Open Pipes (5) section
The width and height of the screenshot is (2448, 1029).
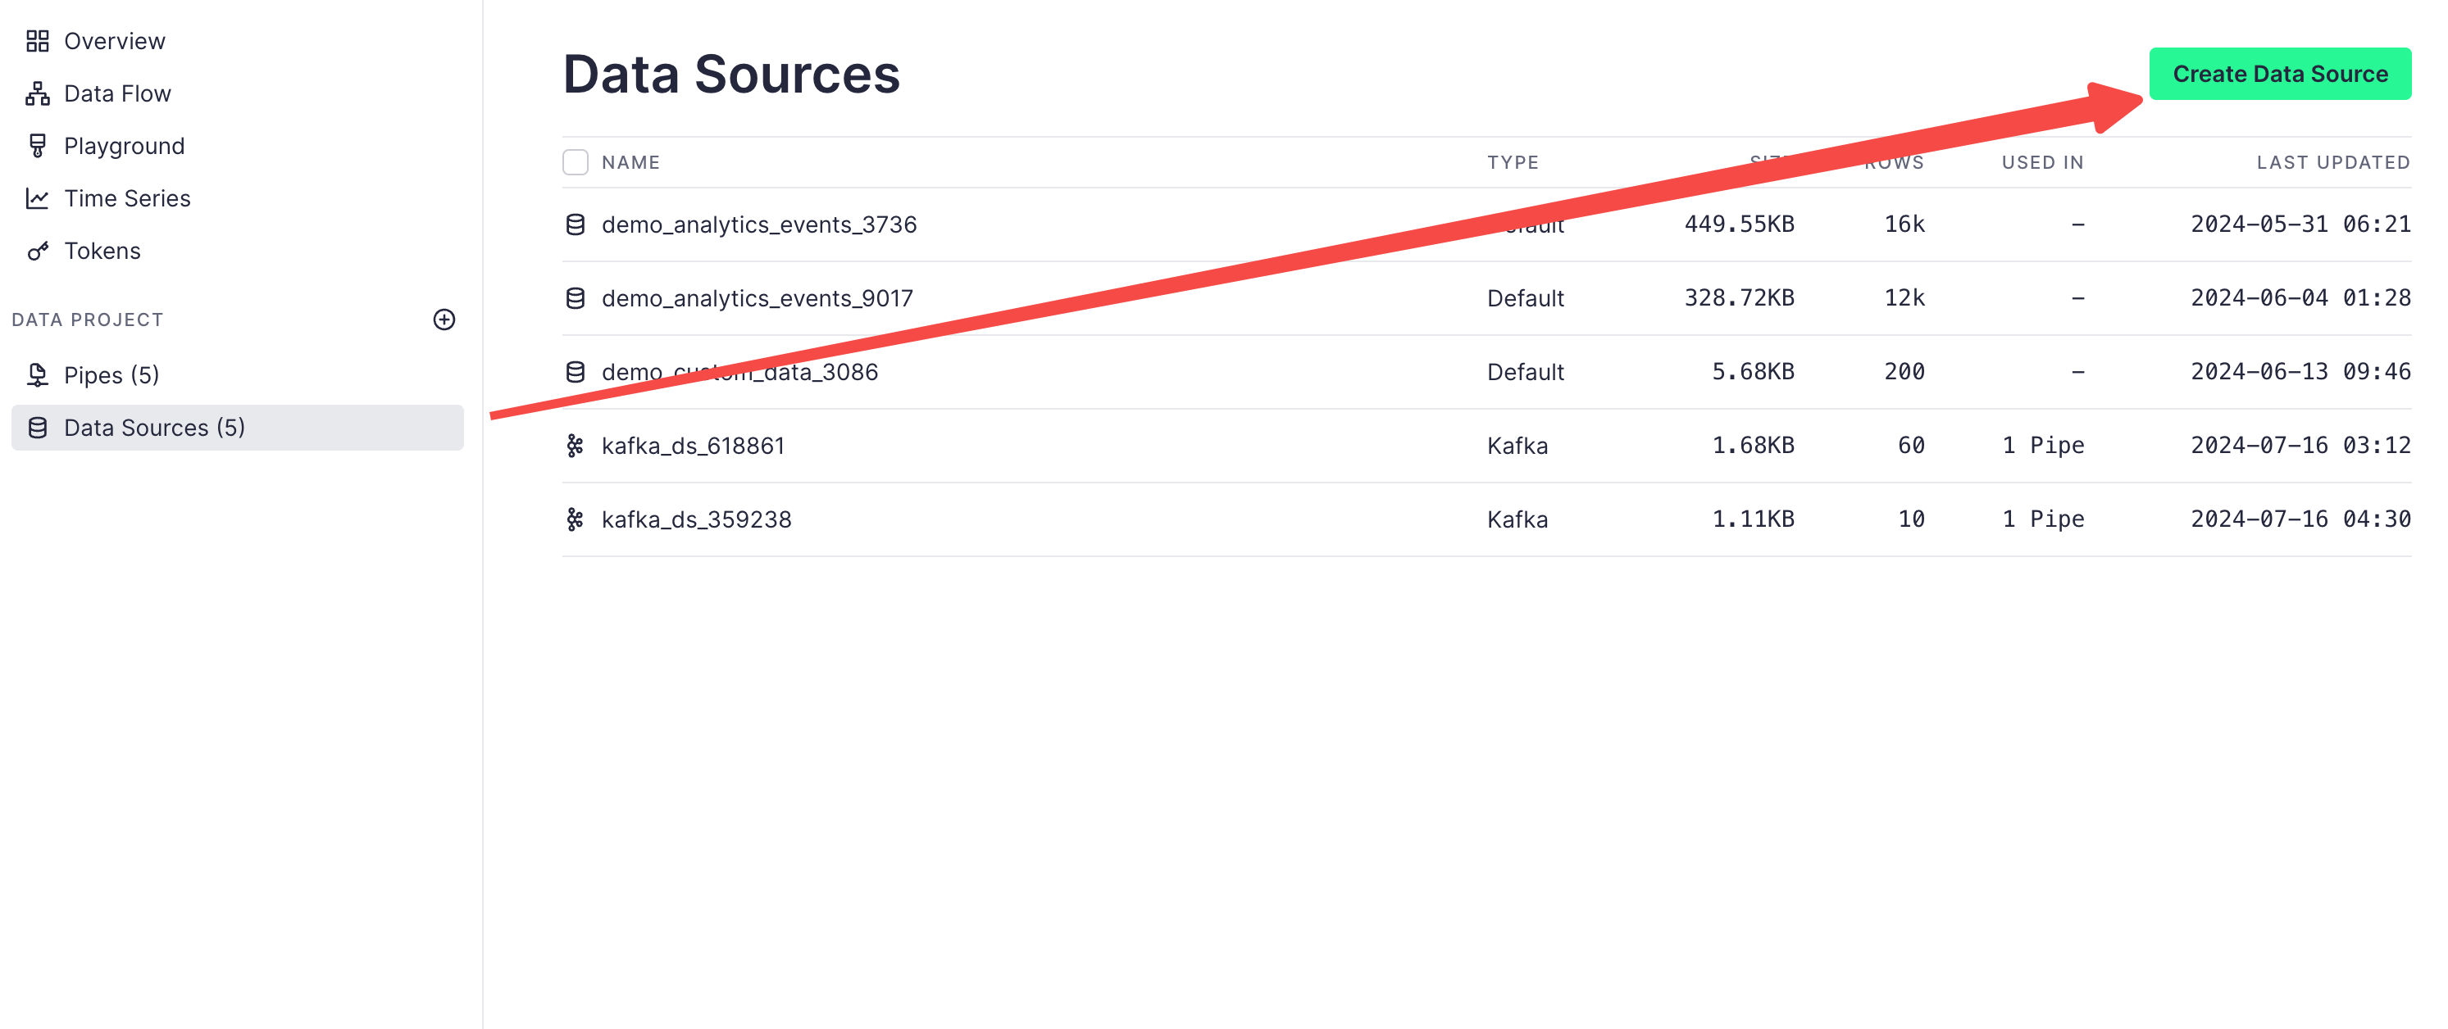pyautogui.click(x=111, y=375)
